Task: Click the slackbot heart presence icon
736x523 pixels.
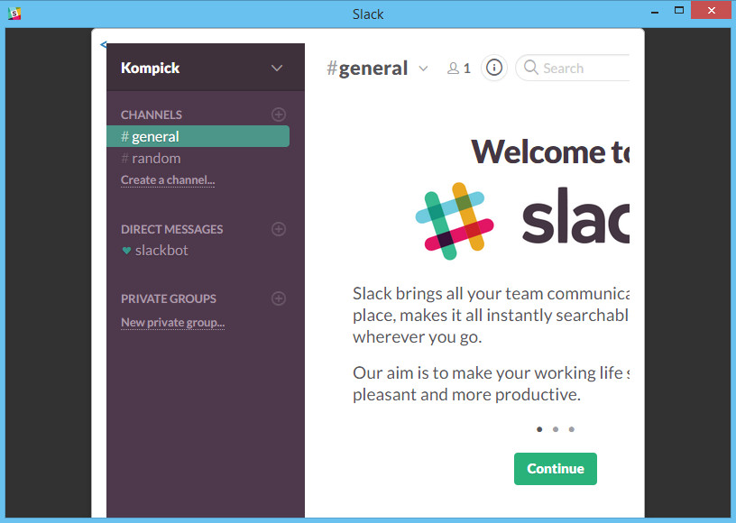Action: (126, 251)
